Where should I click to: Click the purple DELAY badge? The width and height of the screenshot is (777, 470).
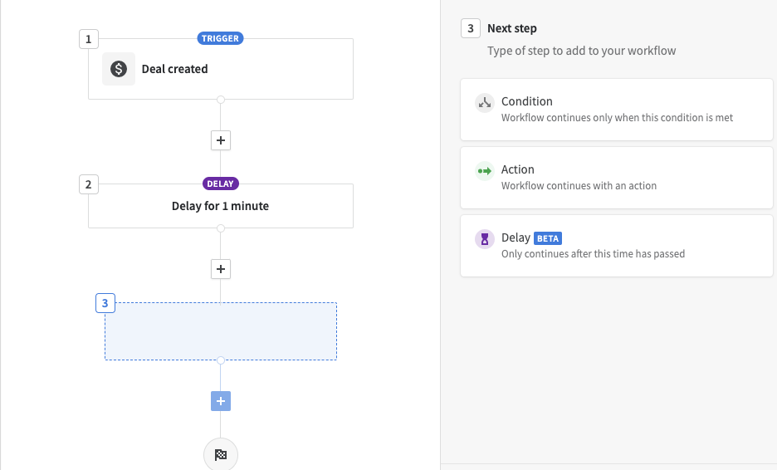(x=221, y=184)
